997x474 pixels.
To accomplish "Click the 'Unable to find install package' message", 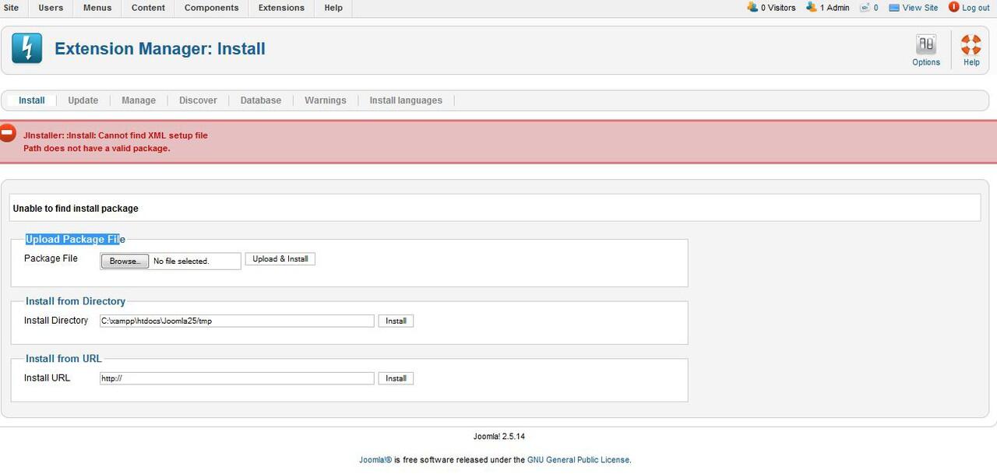I will [76, 209].
